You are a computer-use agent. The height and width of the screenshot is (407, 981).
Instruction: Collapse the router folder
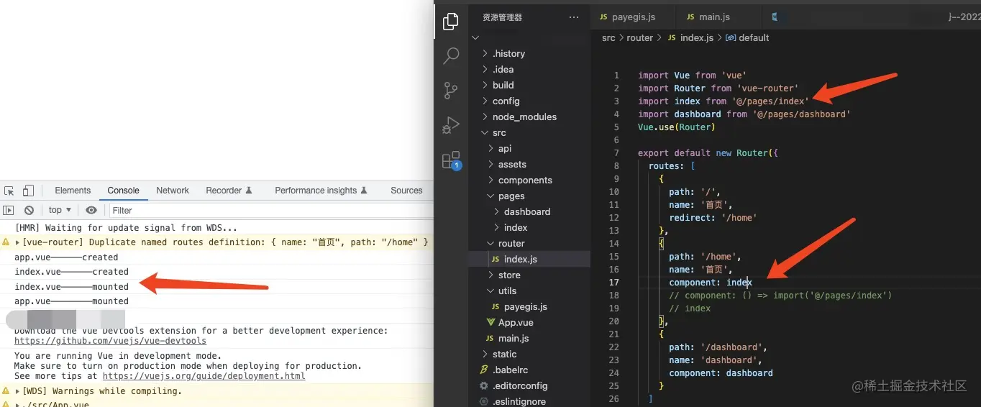tap(491, 243)
